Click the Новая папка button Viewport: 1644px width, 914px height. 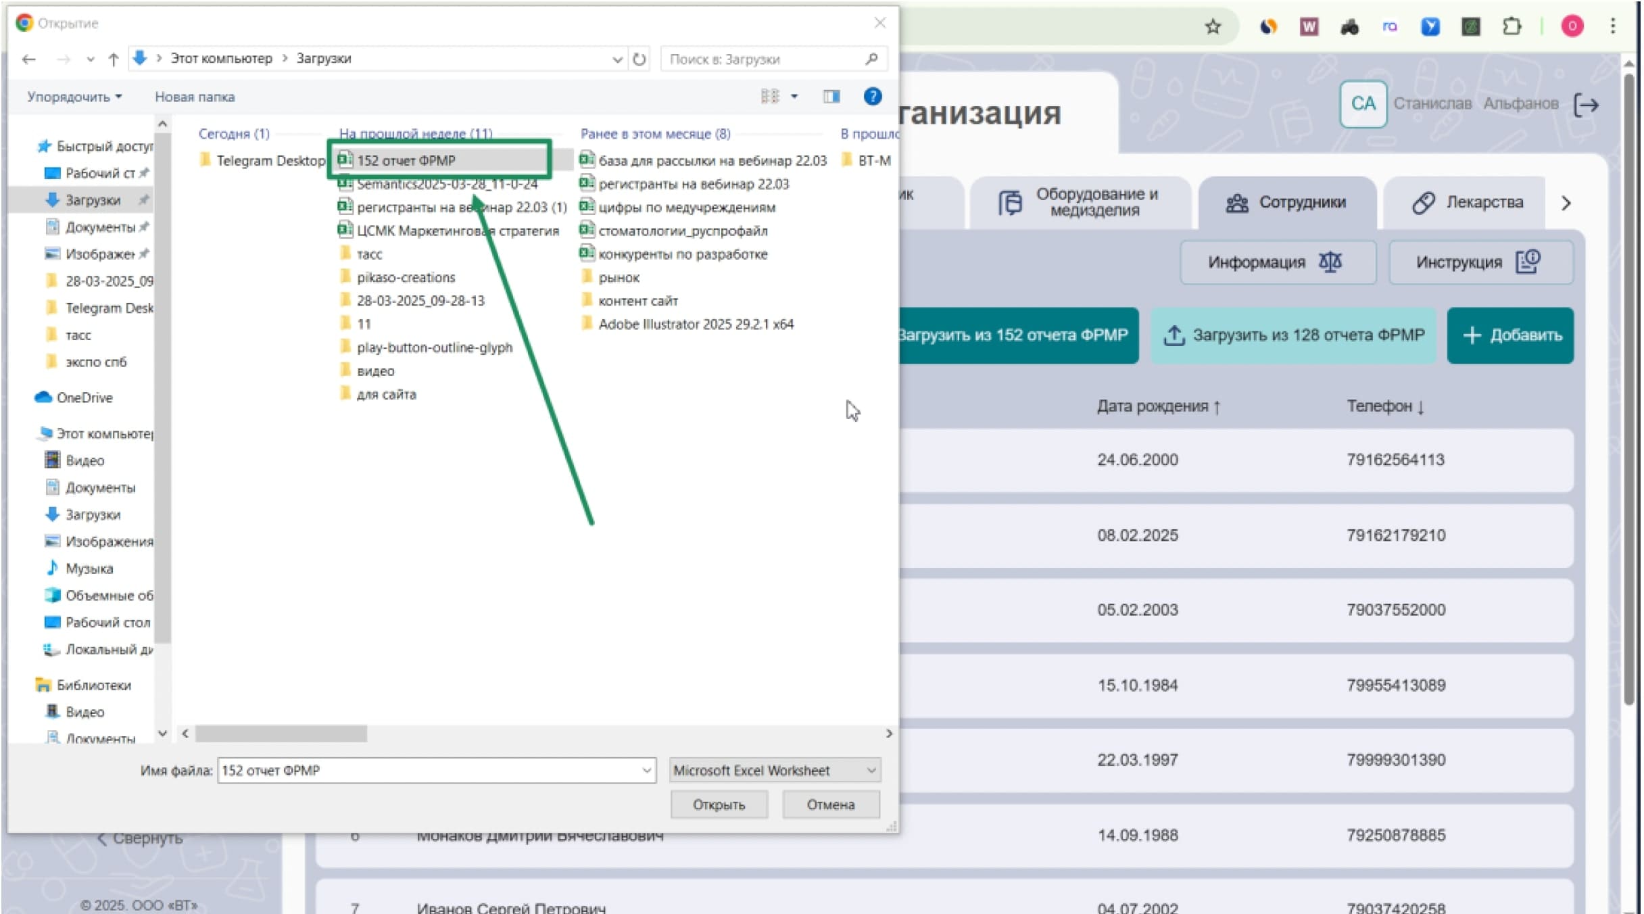coord(195,97)
